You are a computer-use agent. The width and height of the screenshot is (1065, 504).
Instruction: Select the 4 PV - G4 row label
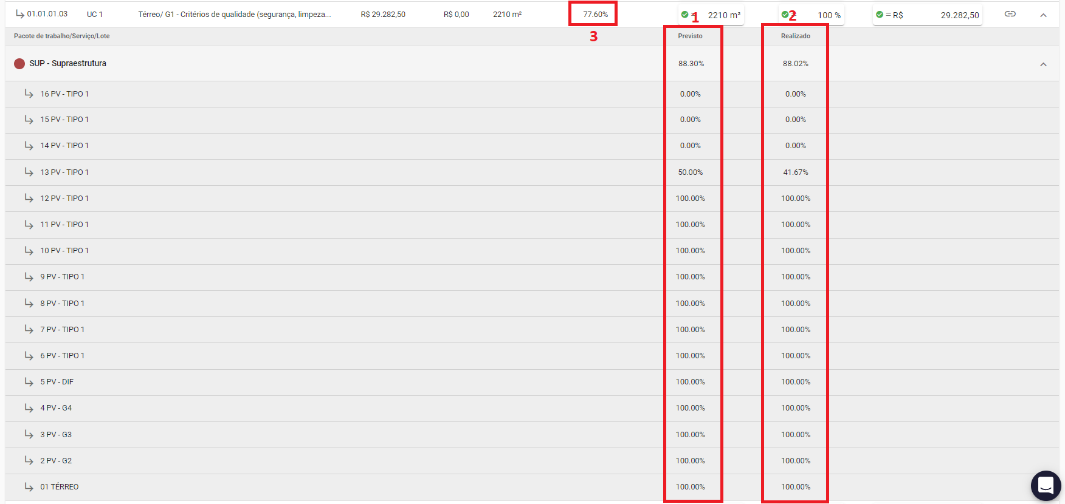click(56, 407)
